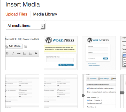Click the blockquote icon in the editor thumbnail
Screen dimensions: 126x112
tap(36, 53)
